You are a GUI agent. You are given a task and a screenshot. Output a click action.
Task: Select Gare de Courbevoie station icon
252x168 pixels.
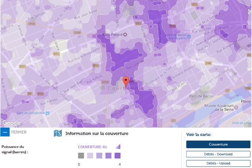coord(47,113)
